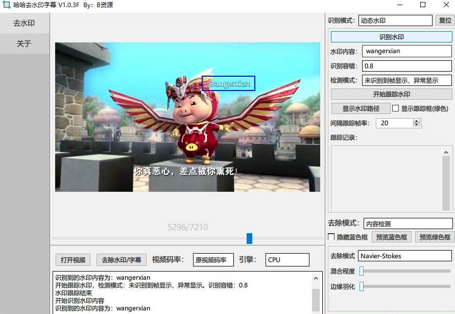This screenshot has width=455, height=314.
Task: Open the 检测模式 dropdown
Action: coord(406,80)
